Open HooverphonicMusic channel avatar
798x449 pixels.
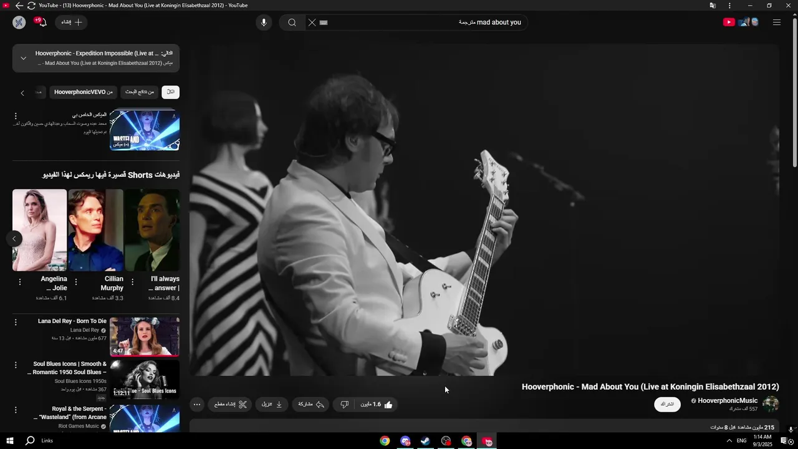[771, 404]
